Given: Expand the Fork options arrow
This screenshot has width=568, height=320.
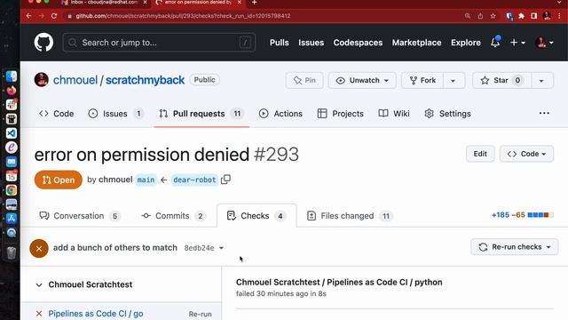Looking at the screenshot, I should [x=454, y=80].
